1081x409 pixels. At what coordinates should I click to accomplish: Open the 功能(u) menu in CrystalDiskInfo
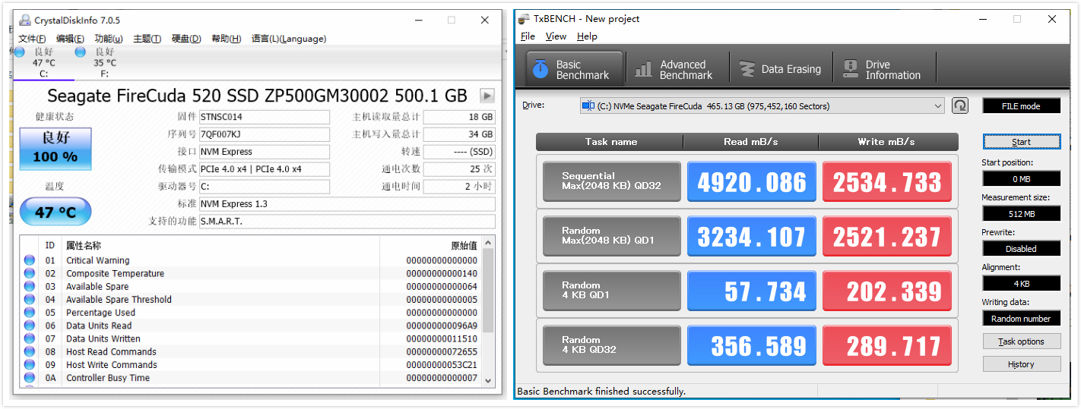109,39
